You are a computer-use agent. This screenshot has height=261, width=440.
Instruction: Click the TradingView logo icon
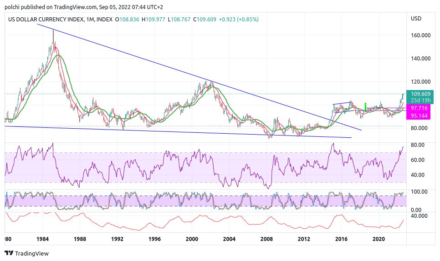tap(9, 253)
